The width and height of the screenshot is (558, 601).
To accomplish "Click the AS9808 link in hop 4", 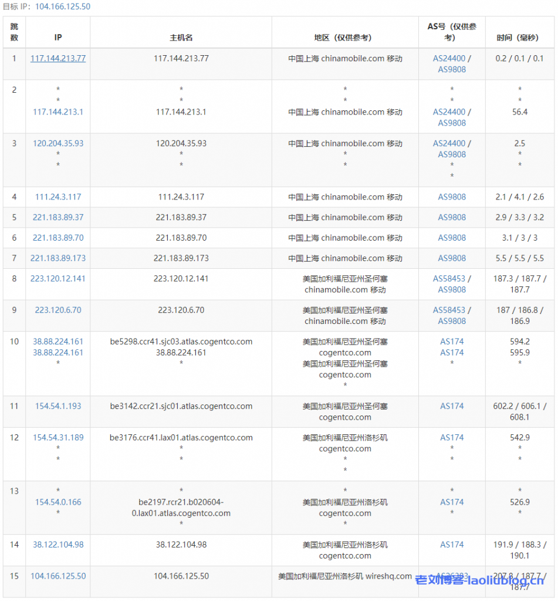I will pyautogui.click(x=452, y=197).
